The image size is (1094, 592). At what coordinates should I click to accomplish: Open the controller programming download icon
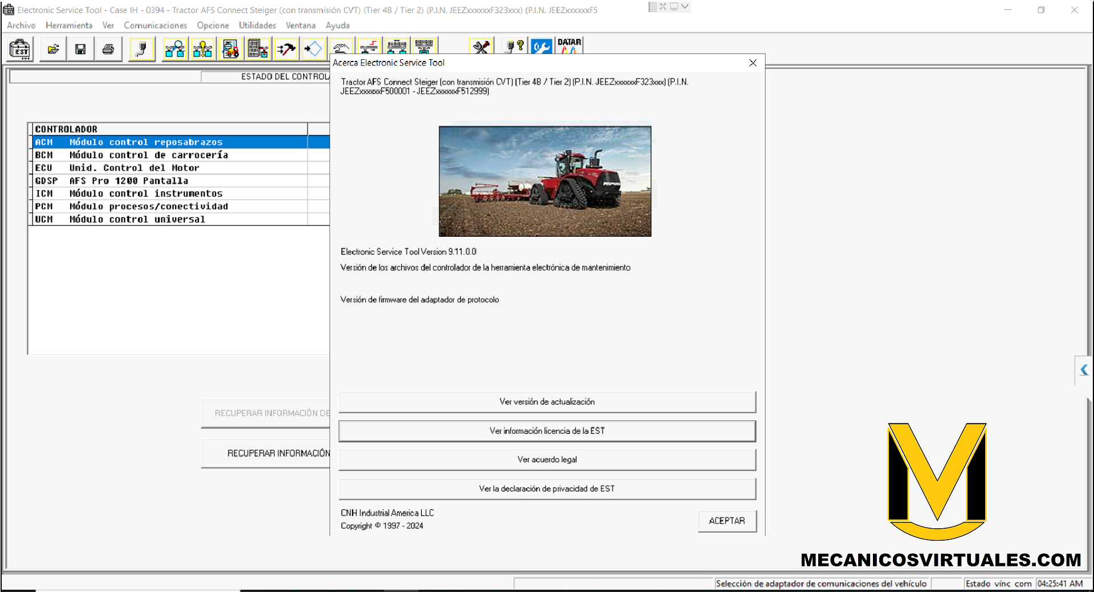258,49
